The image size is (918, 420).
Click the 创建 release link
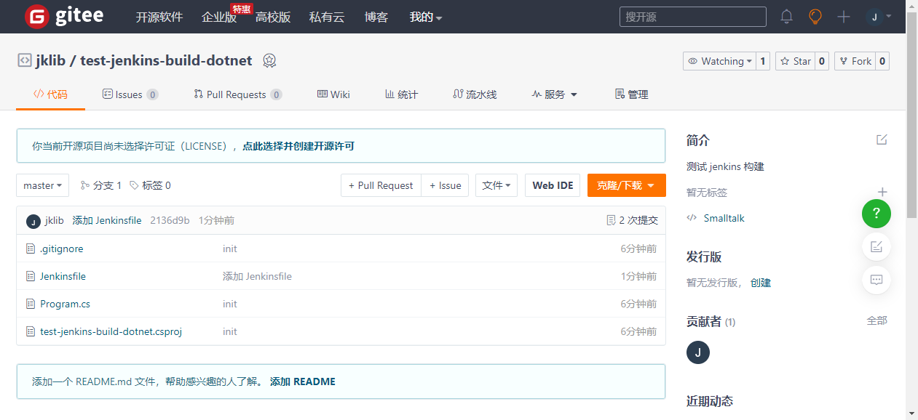761,283
